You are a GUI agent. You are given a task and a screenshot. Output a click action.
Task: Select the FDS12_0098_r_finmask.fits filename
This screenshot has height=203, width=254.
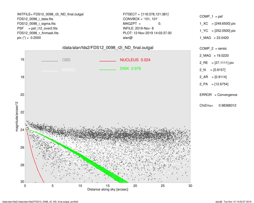pos(38,33)
